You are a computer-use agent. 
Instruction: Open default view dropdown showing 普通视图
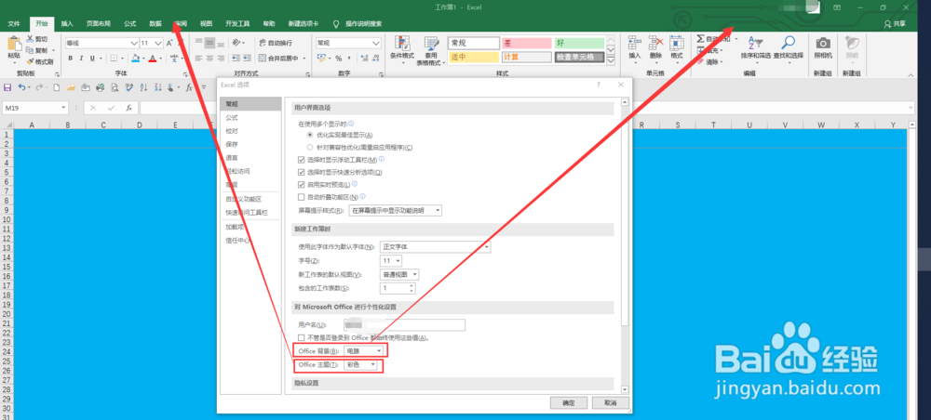[399, 274]
